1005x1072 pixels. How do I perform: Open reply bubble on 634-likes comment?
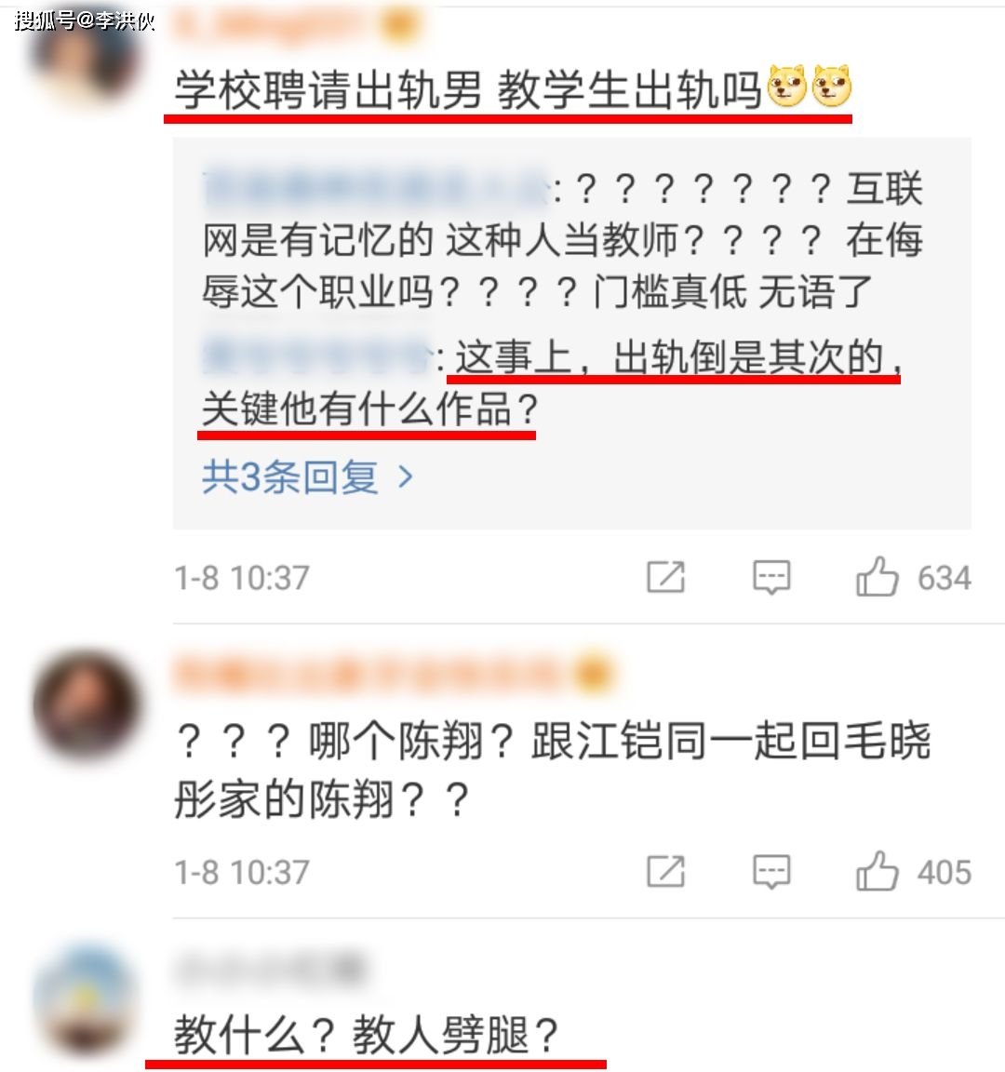[771, 578]
